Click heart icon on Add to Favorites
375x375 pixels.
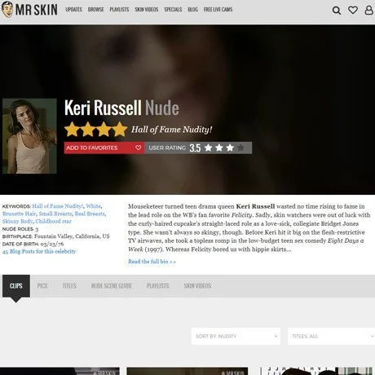138,148
